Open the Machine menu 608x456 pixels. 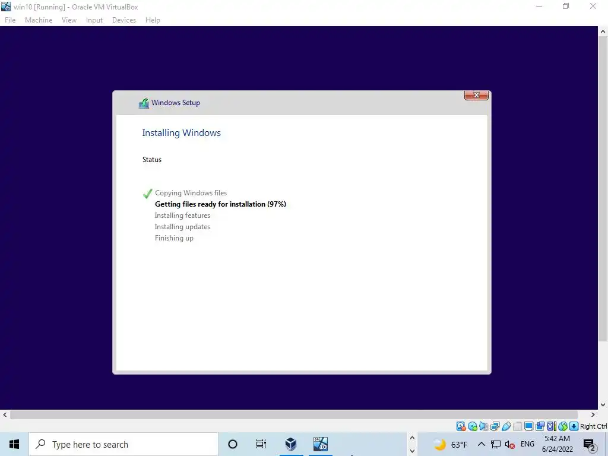point(39,20)
